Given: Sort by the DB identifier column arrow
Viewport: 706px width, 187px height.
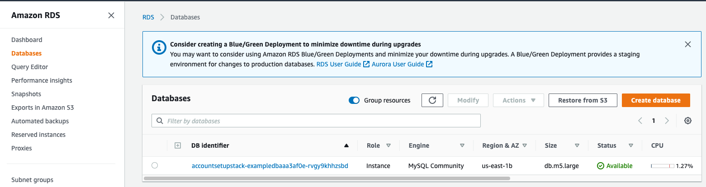Looking at the screenshot, I should 346,145.
